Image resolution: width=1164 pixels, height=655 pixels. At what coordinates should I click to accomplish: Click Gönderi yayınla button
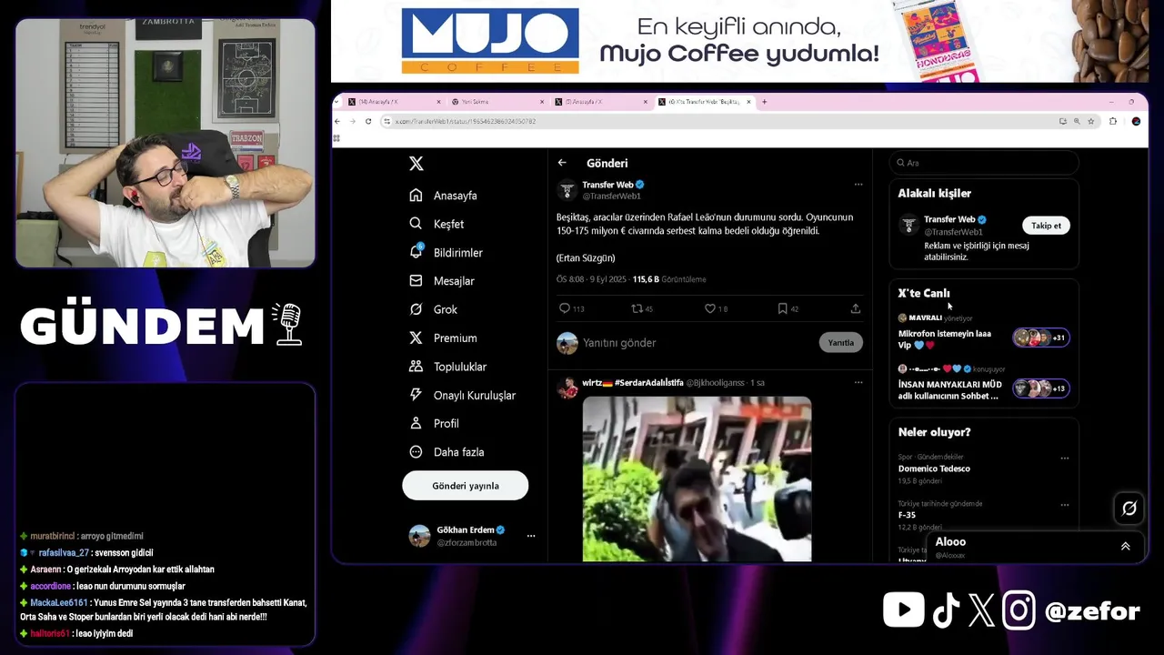coord(466,485)
